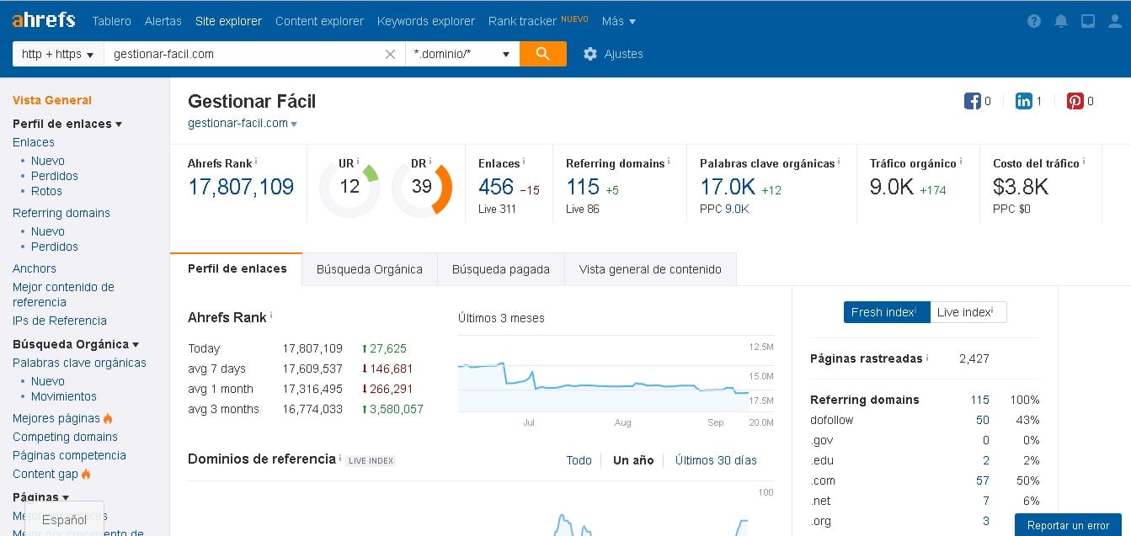1131x536 pixels.
Task: Click the .com referring domains count 57
Action: click(x=983, y=480)
